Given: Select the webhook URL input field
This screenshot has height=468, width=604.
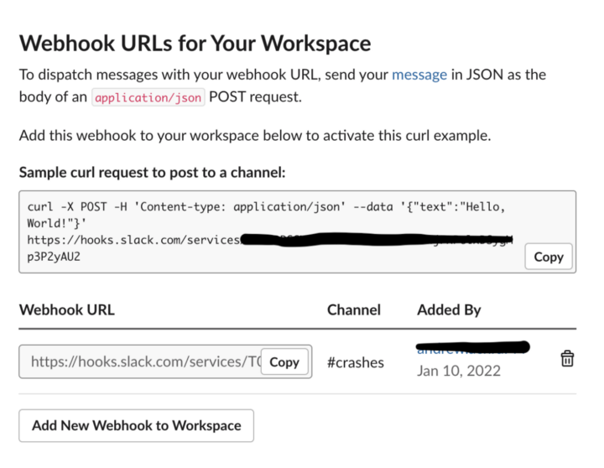Looking at the screenshot, I should [165, 361].
